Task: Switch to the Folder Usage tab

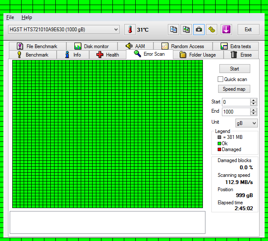Action: point(198,55)
